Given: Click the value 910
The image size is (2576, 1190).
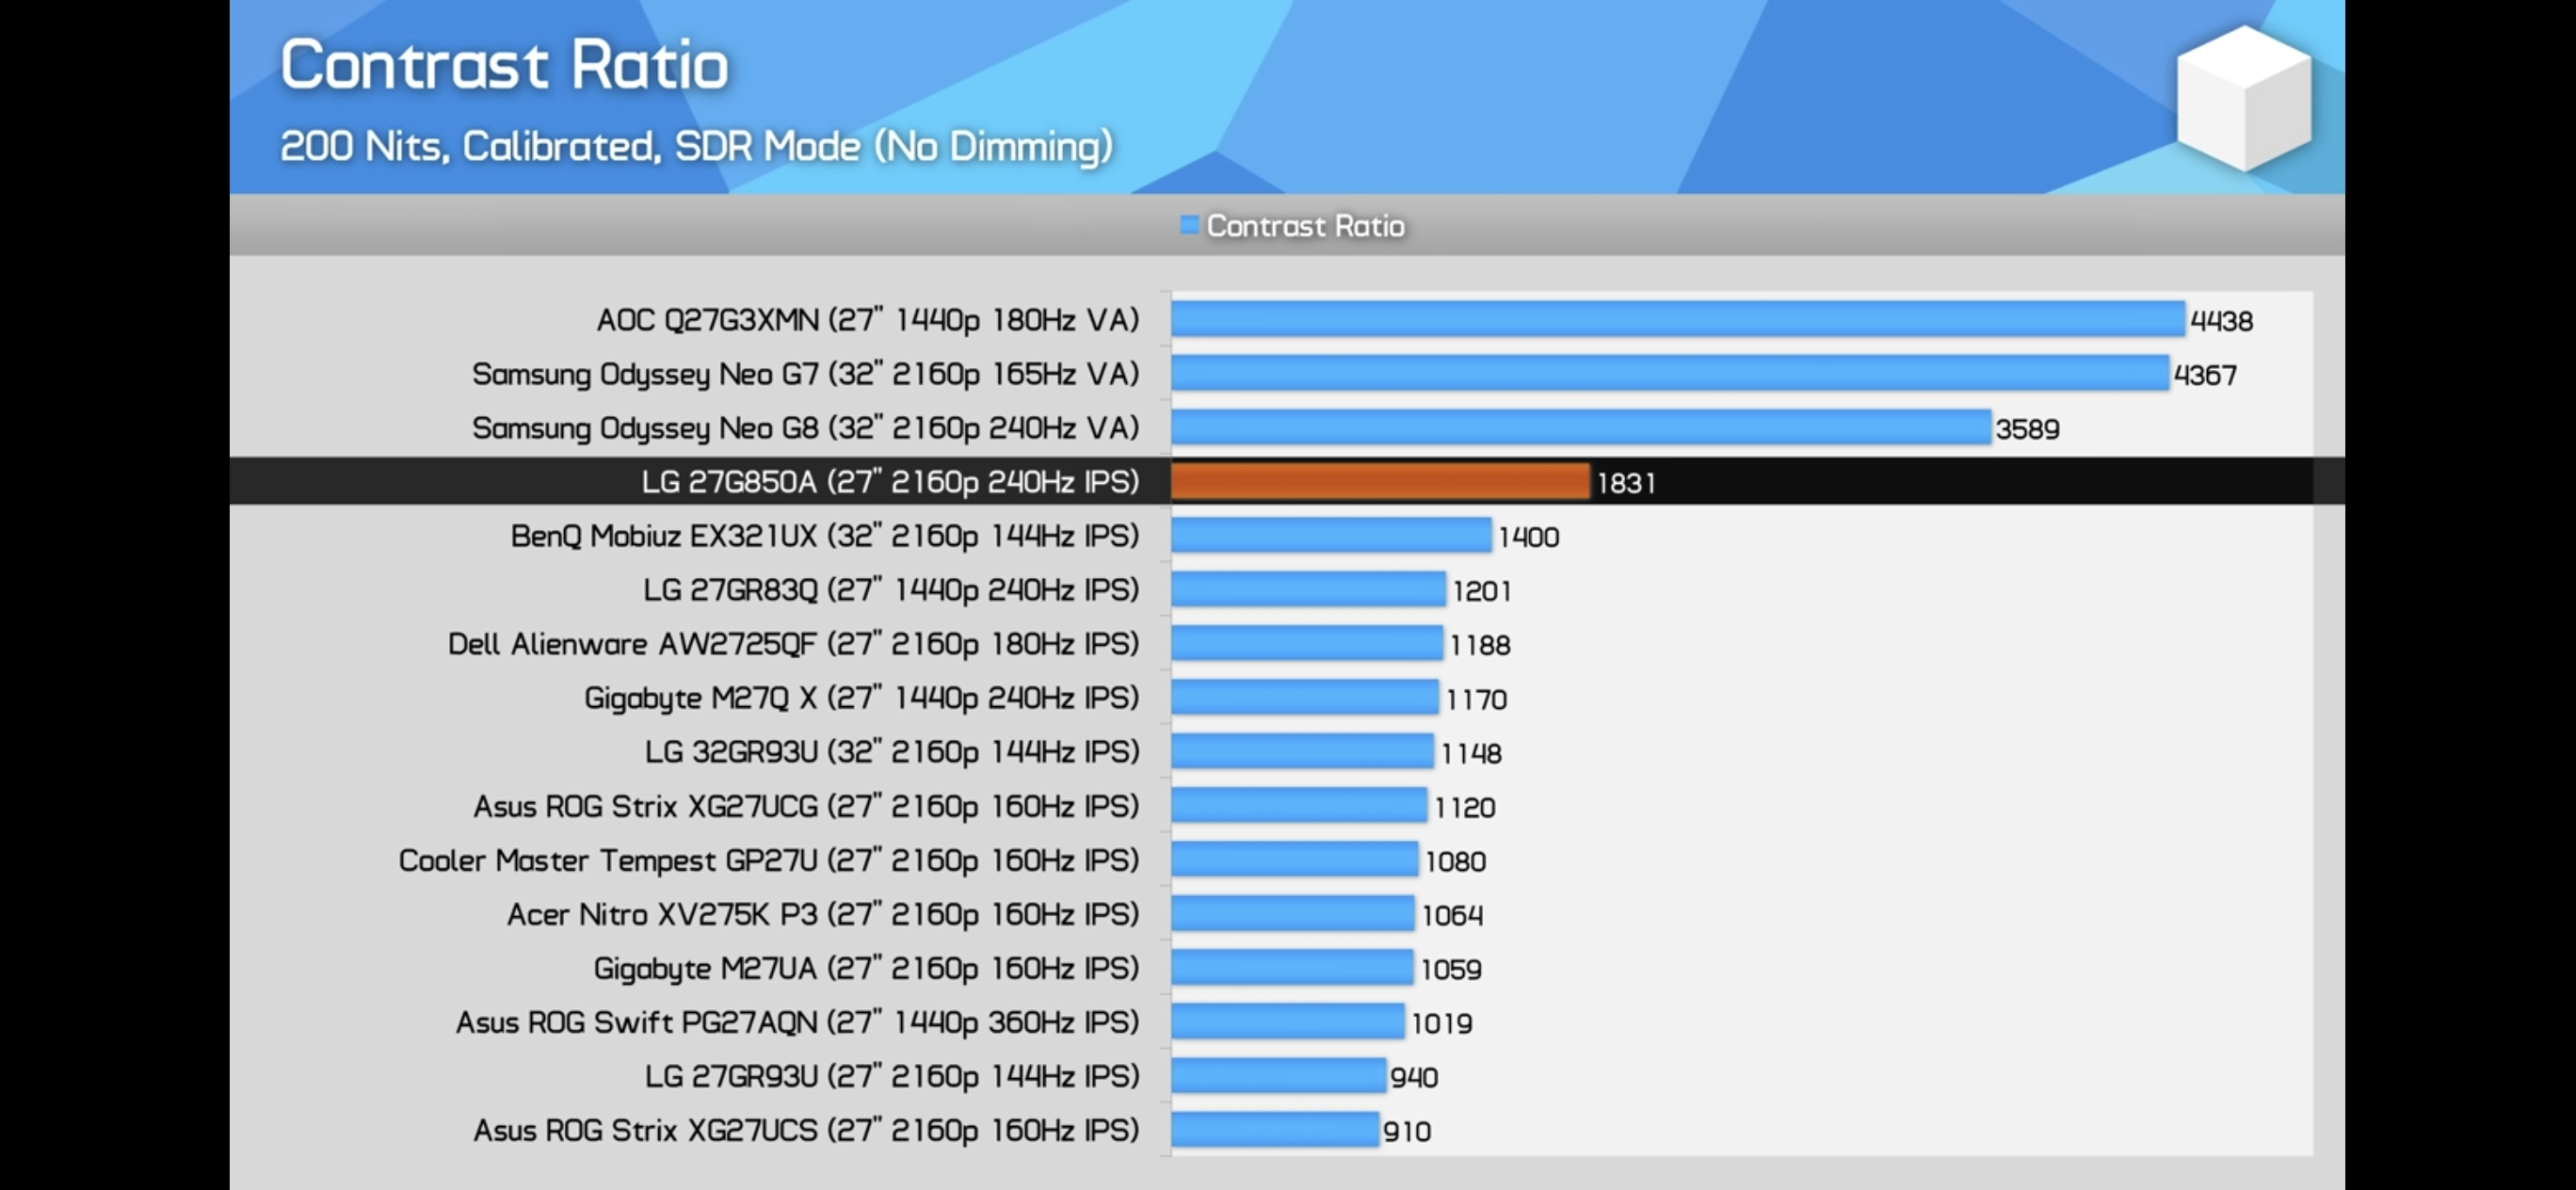Looking at the screenshot, I should 1407,1131.
